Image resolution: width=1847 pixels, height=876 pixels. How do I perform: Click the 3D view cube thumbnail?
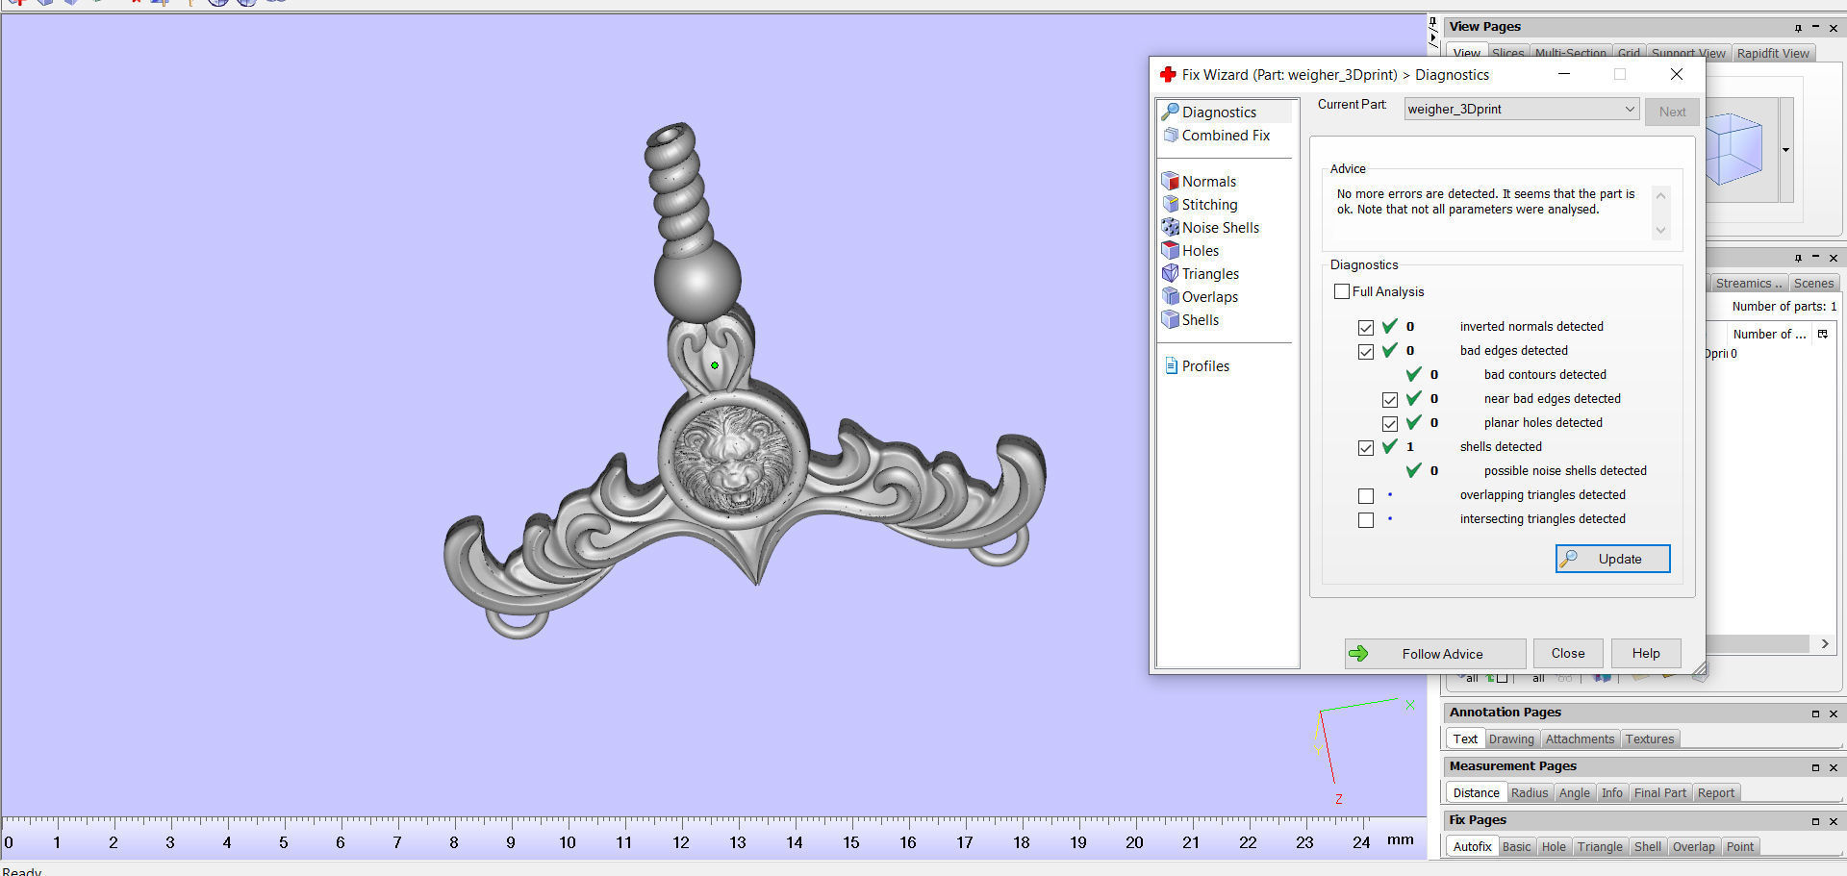click(1734, 148)
